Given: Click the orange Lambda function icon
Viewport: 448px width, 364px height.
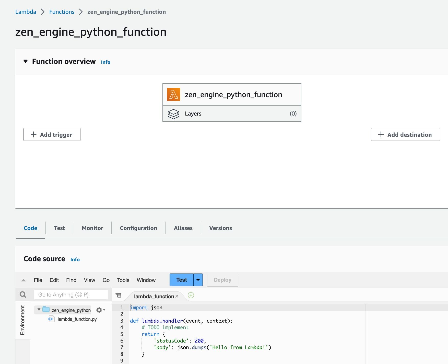Looking at the screenshot, I should 173,95.
